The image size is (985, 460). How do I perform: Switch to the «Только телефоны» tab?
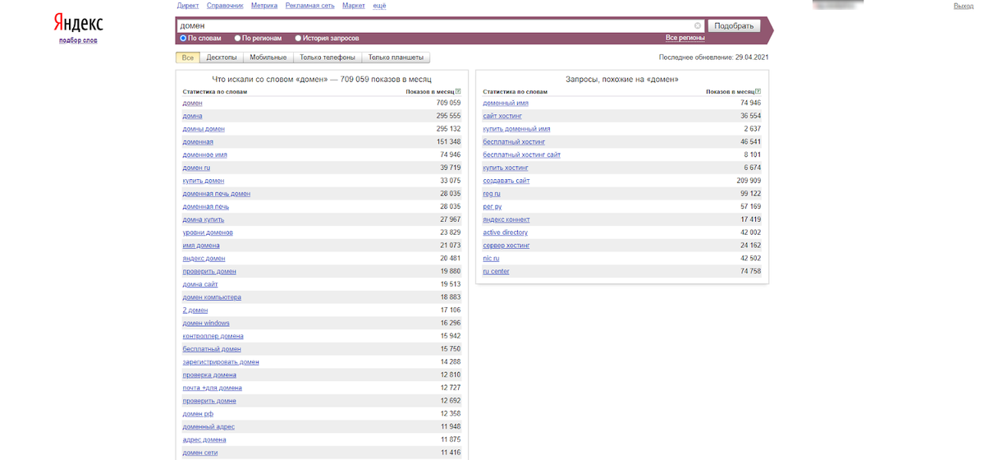point(328,57)
